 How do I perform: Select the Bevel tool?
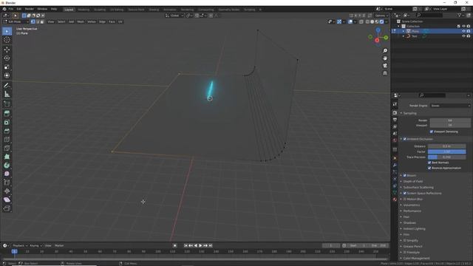(x=7, y=131)
